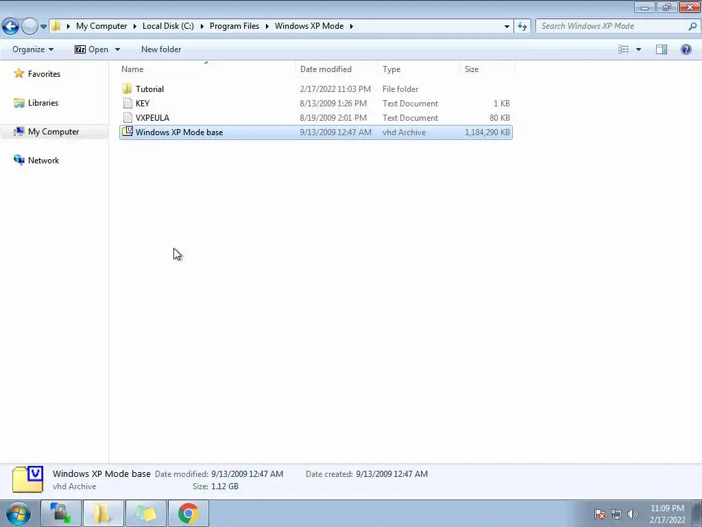This screenshot has height=527, width=702.
Task: Click the Forward navigation arrow
Action: pos(29,26)
